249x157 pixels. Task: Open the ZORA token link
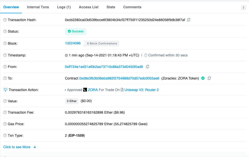tap(93, 90)
